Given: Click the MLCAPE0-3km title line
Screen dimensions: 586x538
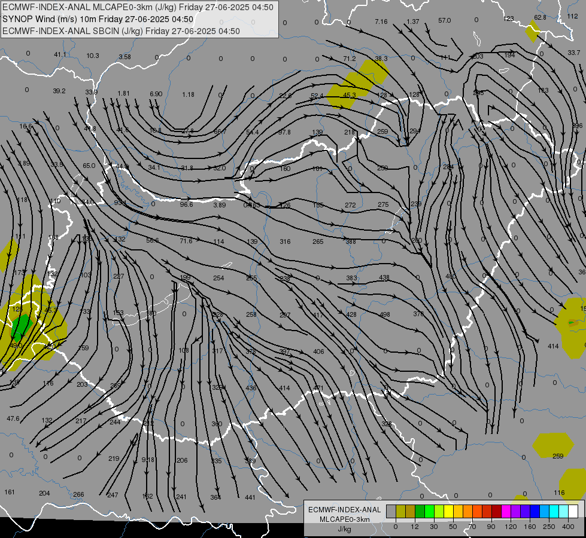Looking at the screenshot, I should tap(138, 7).
